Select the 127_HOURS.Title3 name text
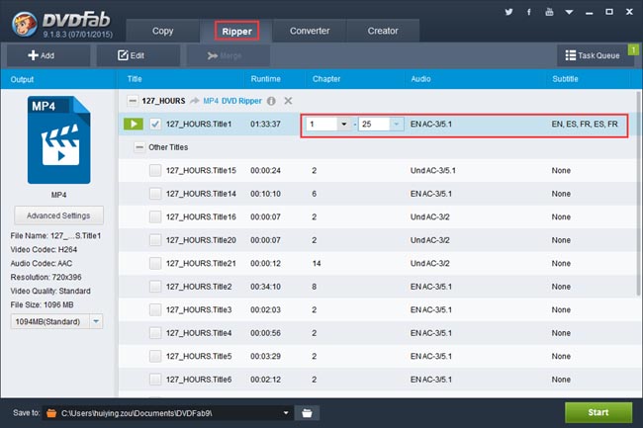 [199, 310]
